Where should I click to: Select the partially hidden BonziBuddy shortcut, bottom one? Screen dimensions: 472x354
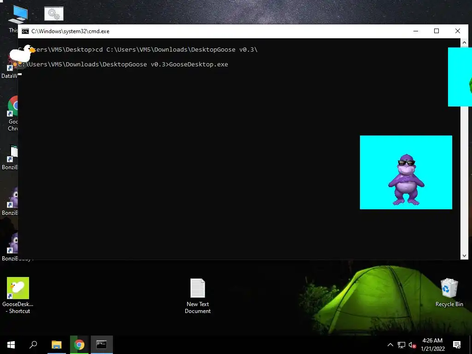click(x=13, y=247)
